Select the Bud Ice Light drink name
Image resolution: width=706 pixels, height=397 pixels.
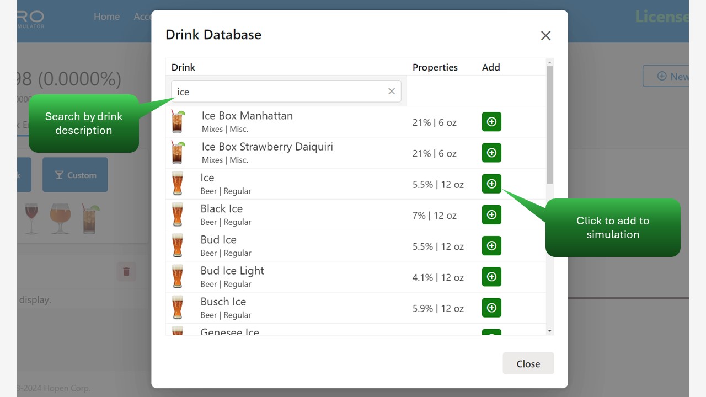pyautogui.click(x=232, y=271)
